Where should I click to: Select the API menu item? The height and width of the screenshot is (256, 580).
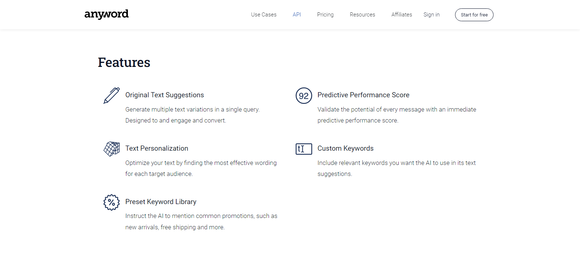pyautogui.click(x=297, y=15)
